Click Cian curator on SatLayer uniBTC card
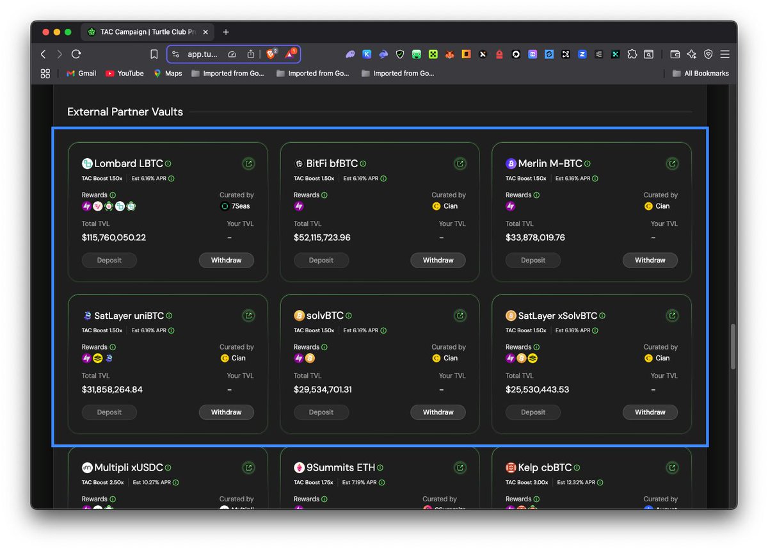The width and height of the screenshot is (768, 550). 234,358
